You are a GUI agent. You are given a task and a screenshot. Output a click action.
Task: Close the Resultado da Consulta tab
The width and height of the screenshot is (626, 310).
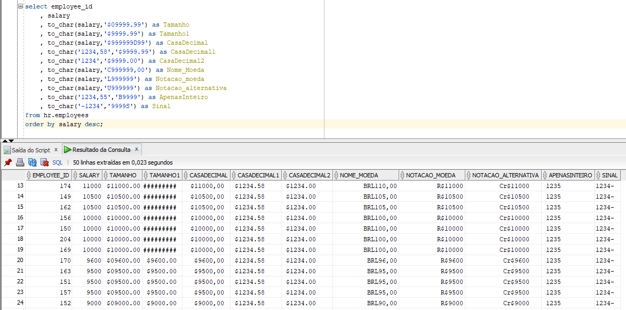[x=136, y=149]
